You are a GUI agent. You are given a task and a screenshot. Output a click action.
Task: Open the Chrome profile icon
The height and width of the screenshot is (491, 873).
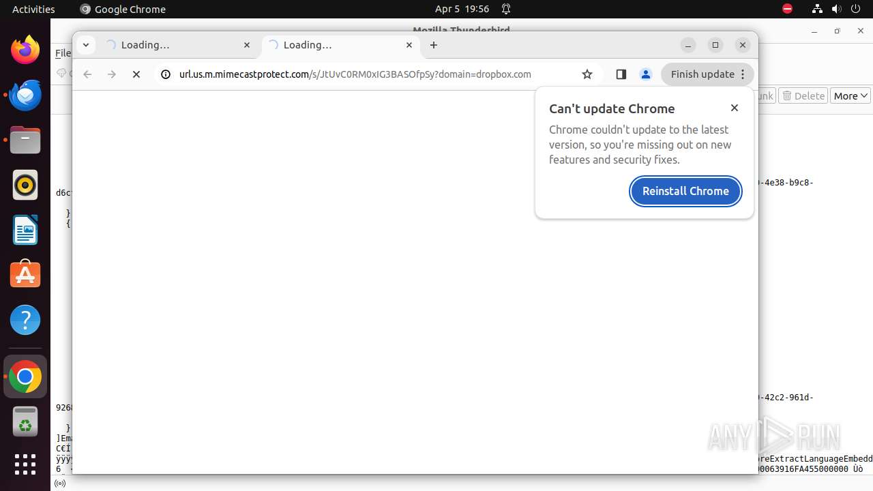[646, 74]
